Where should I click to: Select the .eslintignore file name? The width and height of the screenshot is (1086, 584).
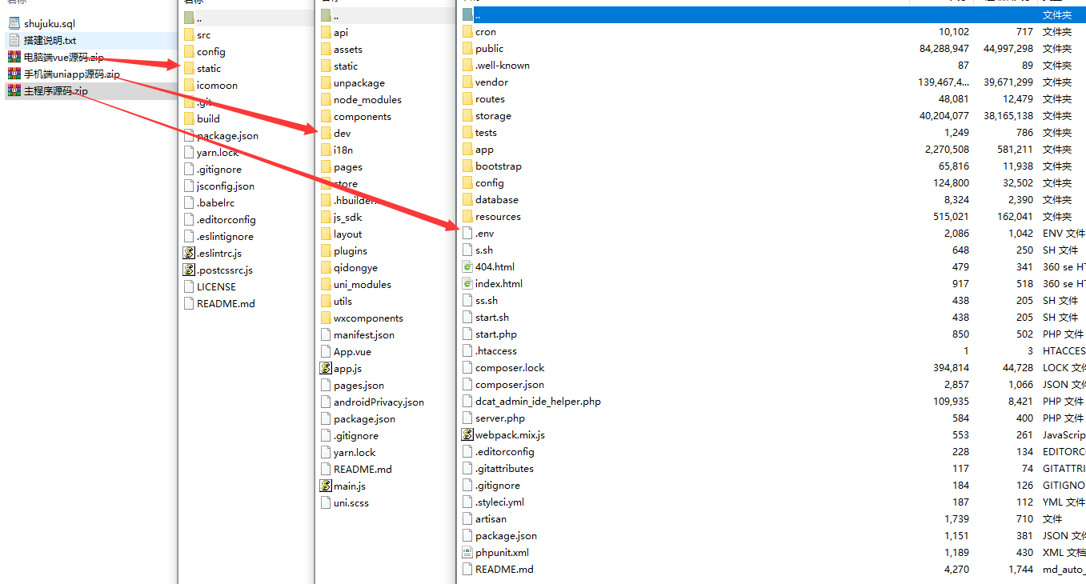225,236
